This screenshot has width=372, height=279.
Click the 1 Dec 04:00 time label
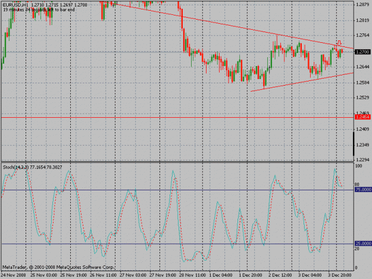pyautogui.click(x=221, y=275)
